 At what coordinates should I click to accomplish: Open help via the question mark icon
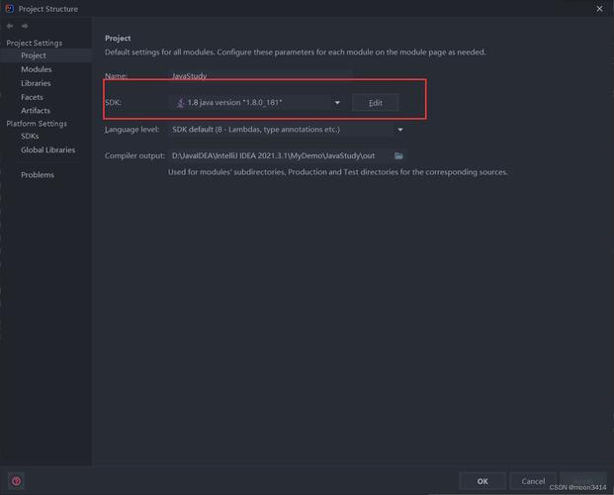click(16, 481)
